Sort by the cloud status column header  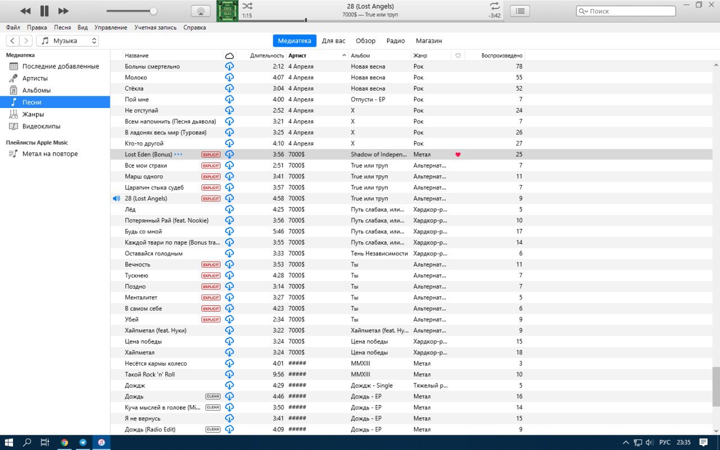[x=229, y=55]
